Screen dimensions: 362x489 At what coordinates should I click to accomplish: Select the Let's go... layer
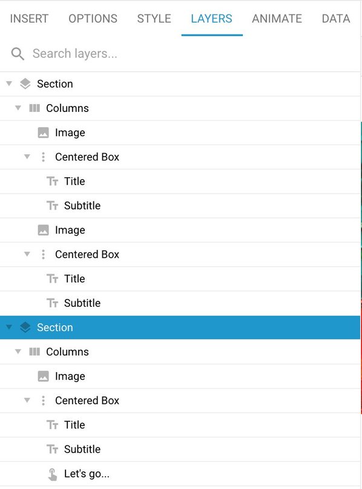(180, 474)
